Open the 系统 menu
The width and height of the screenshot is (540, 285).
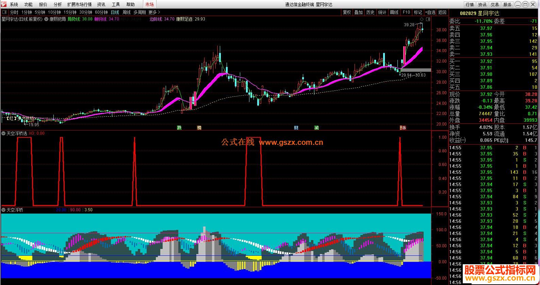pos(14,4)
